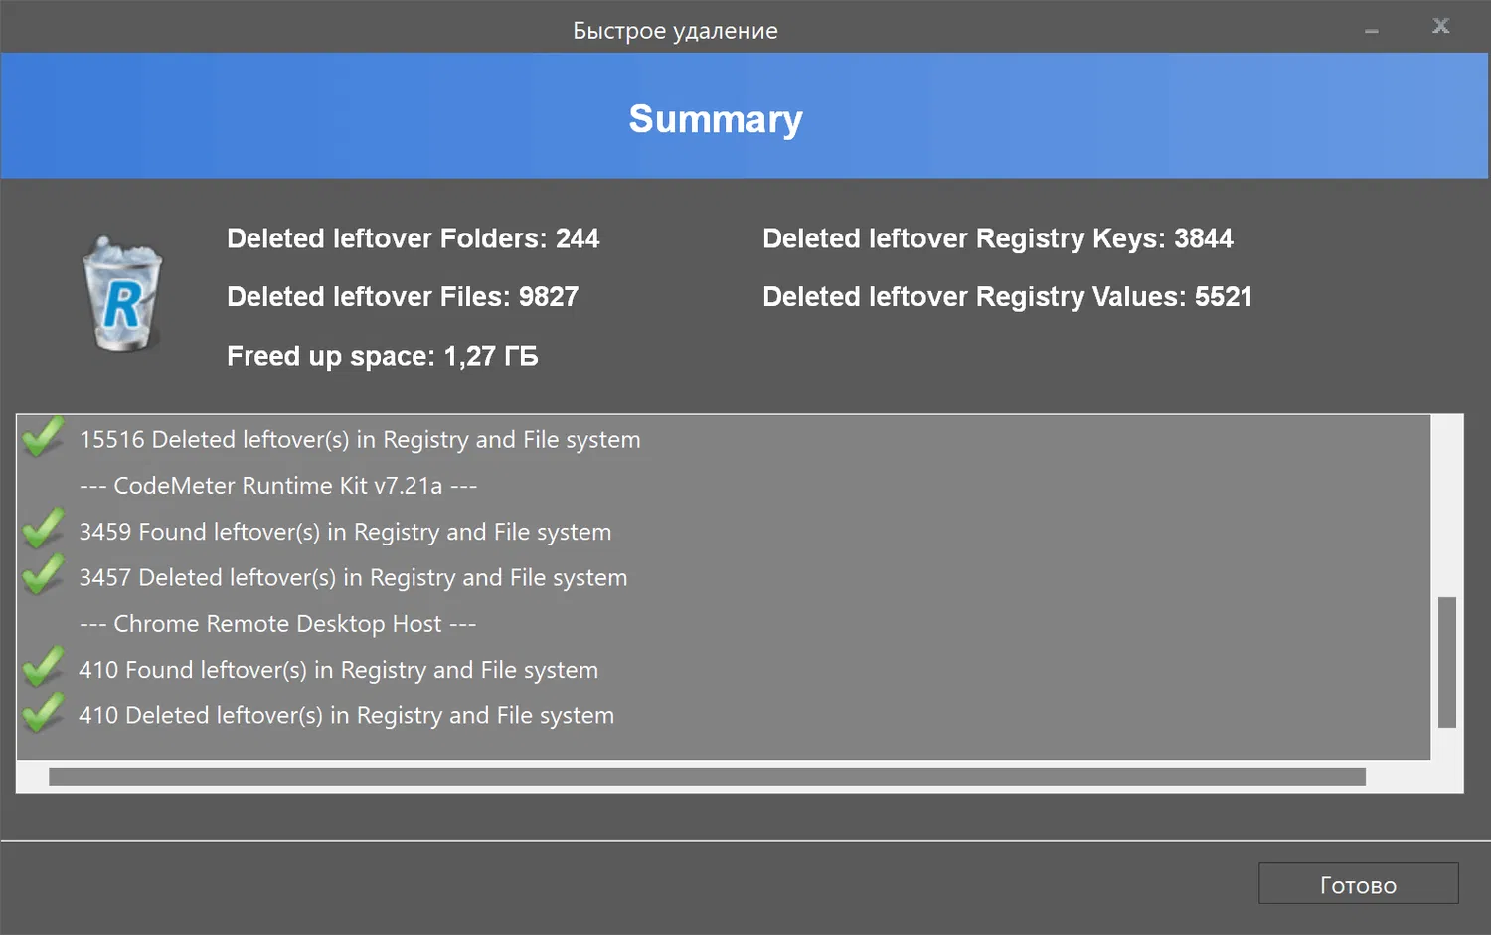Select the Chrome Remote Desktop Host entry
The height and width of the screenshot is (935, 1491).
tap(277, 624)
